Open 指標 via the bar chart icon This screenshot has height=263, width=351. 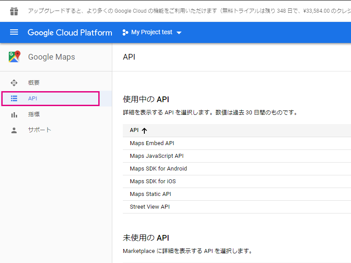[14, 114]
